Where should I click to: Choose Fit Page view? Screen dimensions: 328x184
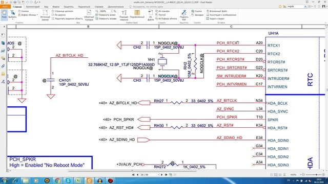(63, 11)
